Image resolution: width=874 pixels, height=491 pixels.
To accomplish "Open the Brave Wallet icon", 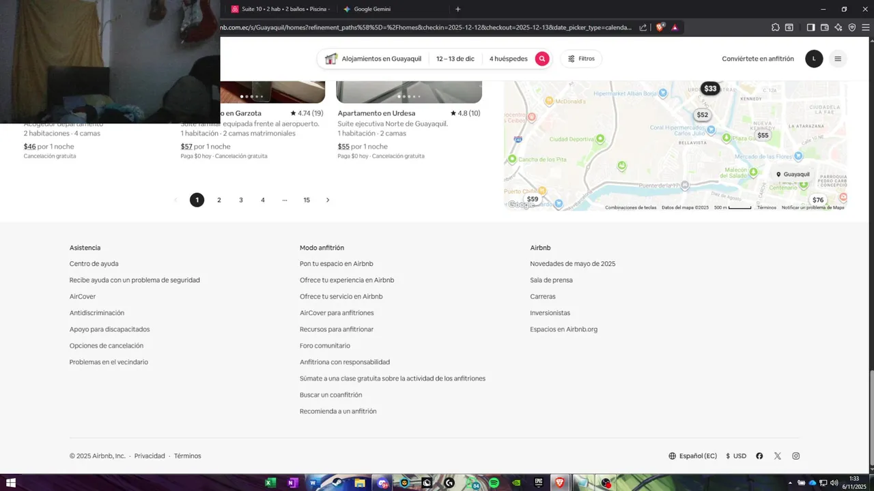I will pyautogui.click(x=824, y=27).
